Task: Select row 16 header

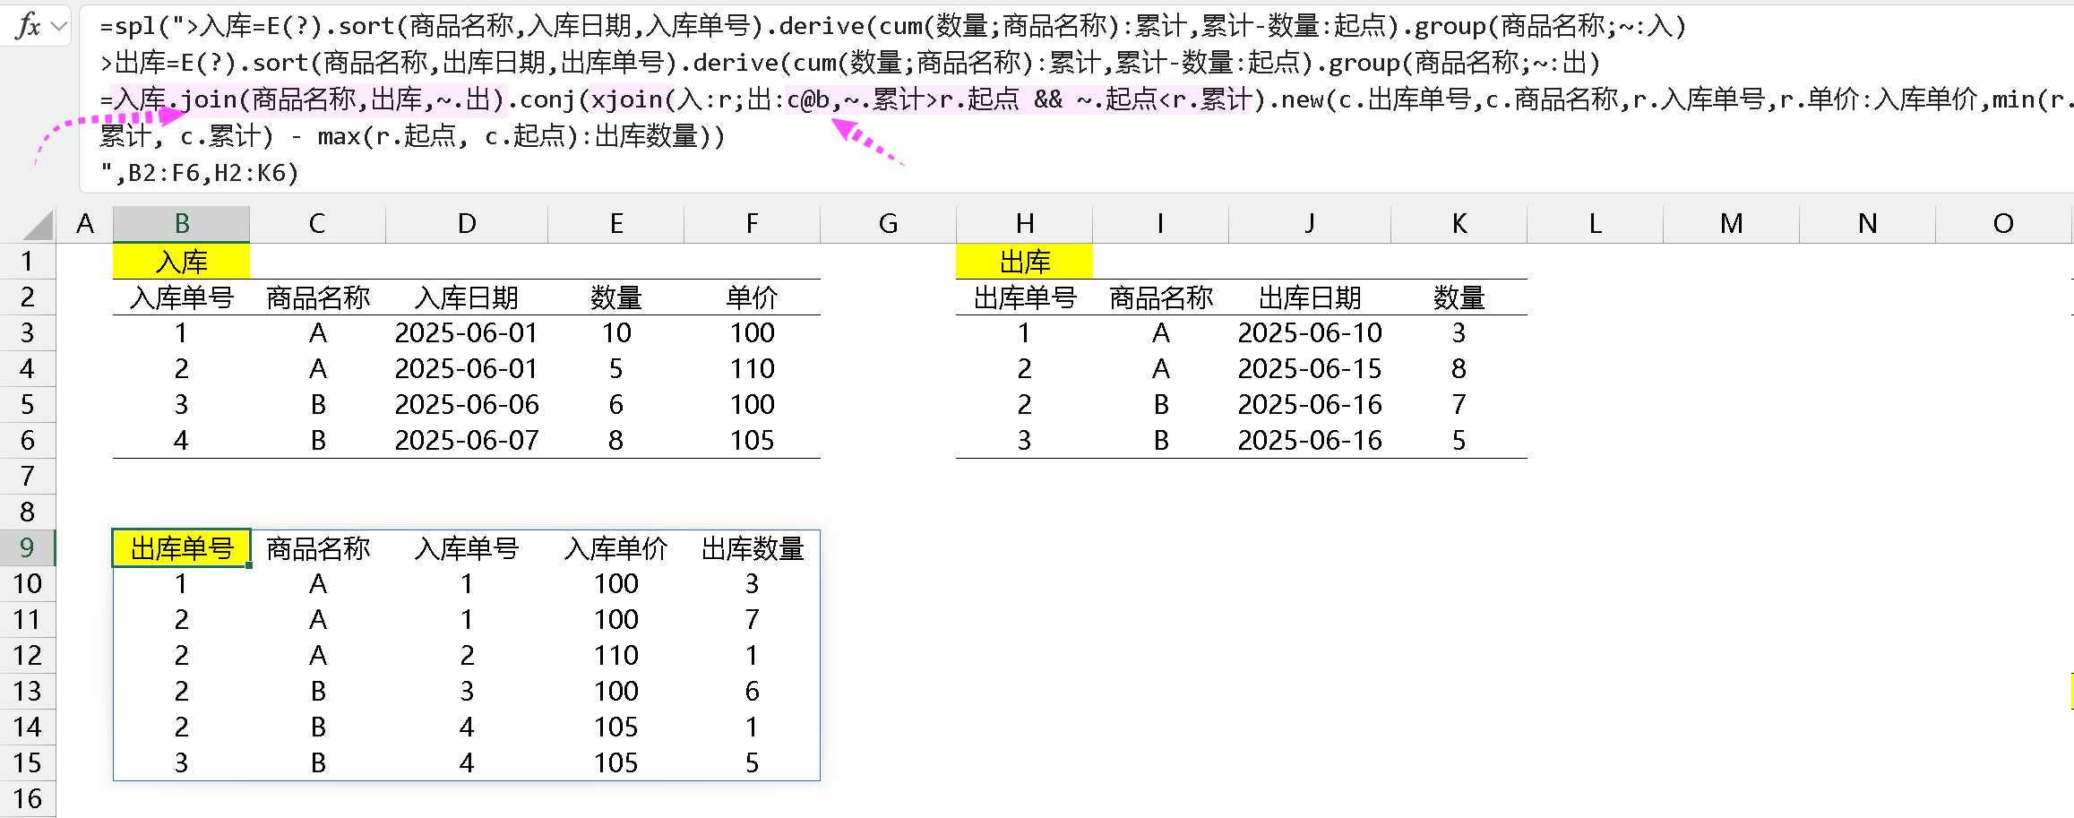Action: click(27, 798)
